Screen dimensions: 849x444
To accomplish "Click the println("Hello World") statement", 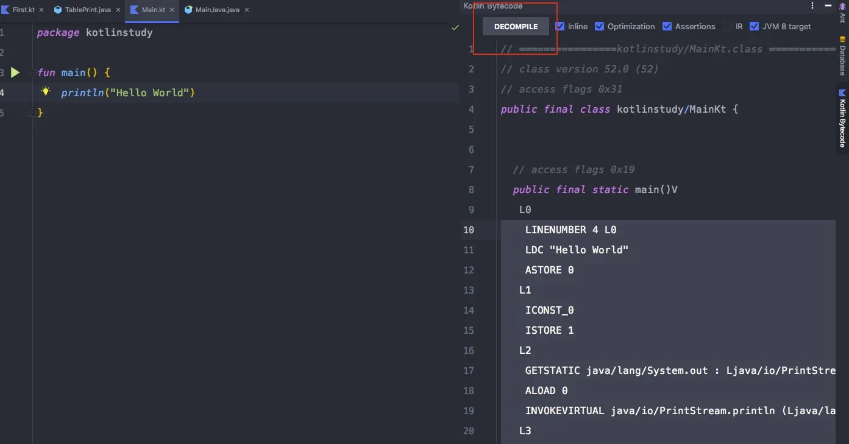I will pos(128,93).
